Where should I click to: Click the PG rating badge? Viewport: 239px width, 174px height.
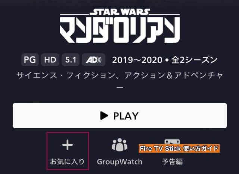30,60
